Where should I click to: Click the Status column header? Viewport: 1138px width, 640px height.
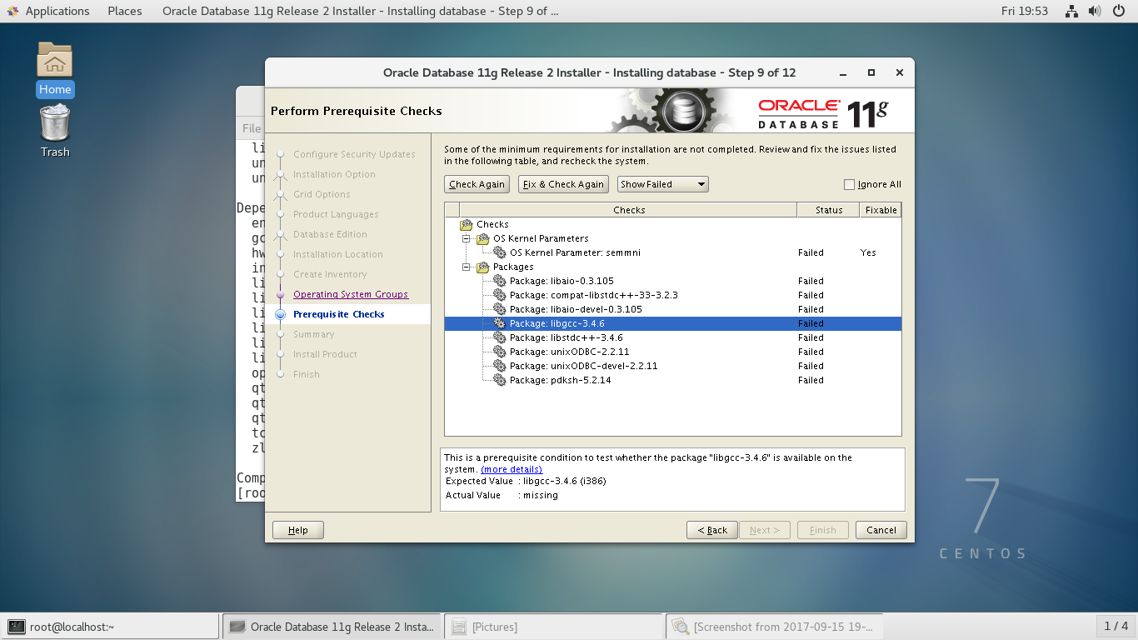tap(828, 210)
